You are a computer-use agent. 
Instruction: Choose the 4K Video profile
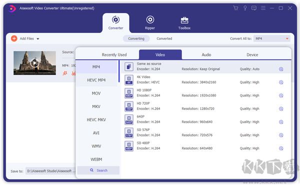point(205,80)
